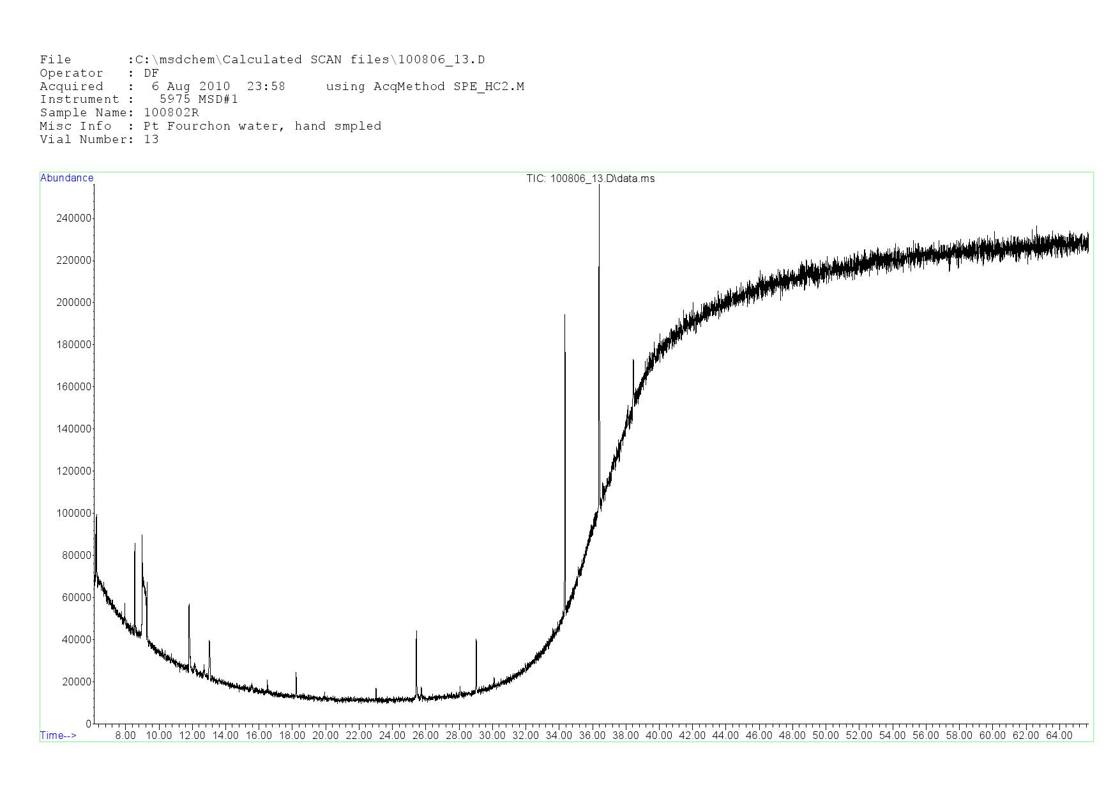Click the 8.00 tick label on time axis
Image resolution: width=1120 pixels, height=792 pixels.
(x=125, y=736)
